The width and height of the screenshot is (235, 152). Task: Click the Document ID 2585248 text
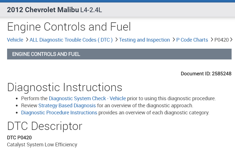pyautogui.click(x=206, y=74)
